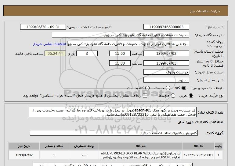Click the ساعت باقی مانده label
The image size is (235, 166).
29,54
